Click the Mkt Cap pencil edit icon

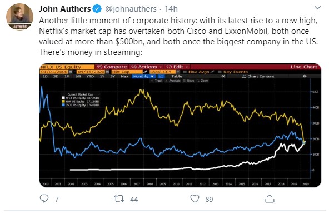point(145,72)
